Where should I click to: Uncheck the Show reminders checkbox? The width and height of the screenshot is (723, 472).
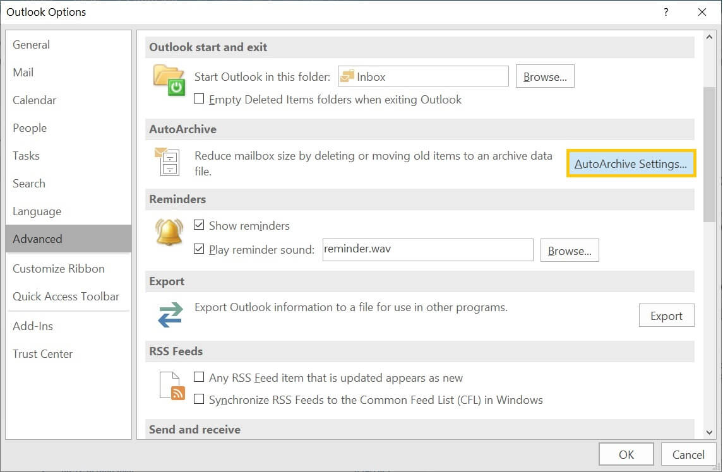click(199, 225)
